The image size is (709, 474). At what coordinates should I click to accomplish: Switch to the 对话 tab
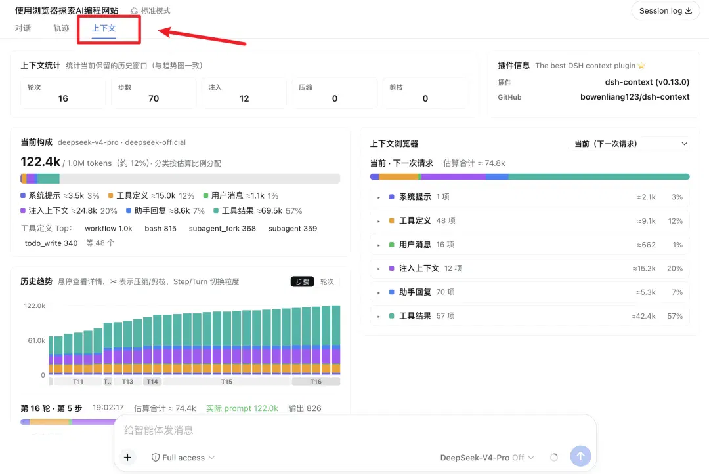(23, 28)
